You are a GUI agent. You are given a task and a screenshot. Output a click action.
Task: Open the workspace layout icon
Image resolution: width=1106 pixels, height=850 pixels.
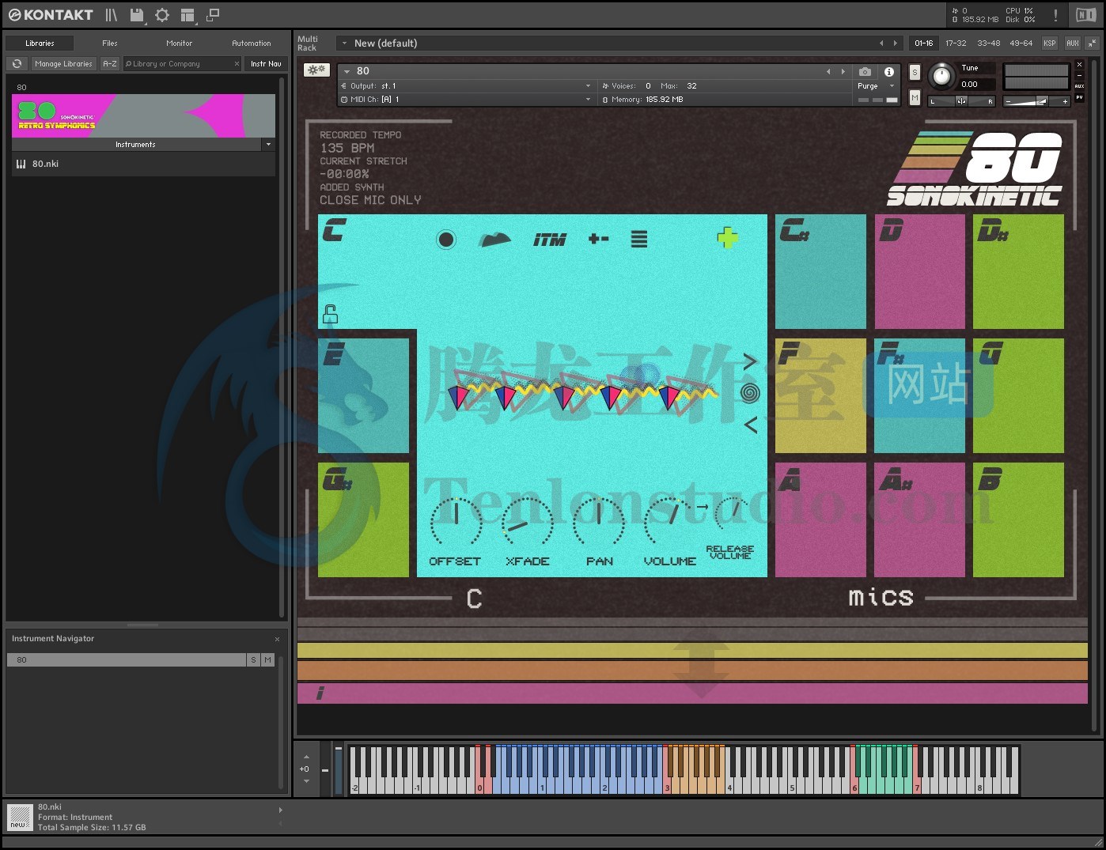pyautogui.click(x=187, y=15)
